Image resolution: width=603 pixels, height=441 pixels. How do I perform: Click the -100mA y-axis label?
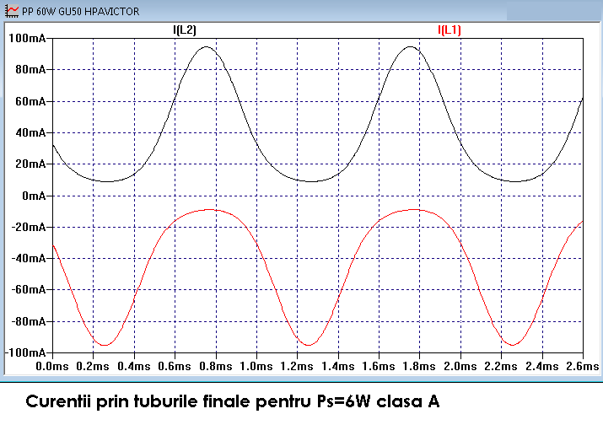[25, 352]
